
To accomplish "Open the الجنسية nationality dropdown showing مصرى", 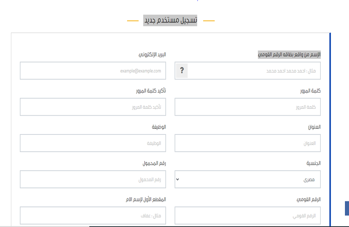I will [x=248, y=179].
